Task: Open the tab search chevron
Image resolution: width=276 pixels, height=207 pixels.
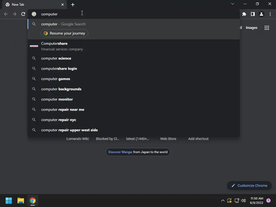Action: [x=233, y=4]
